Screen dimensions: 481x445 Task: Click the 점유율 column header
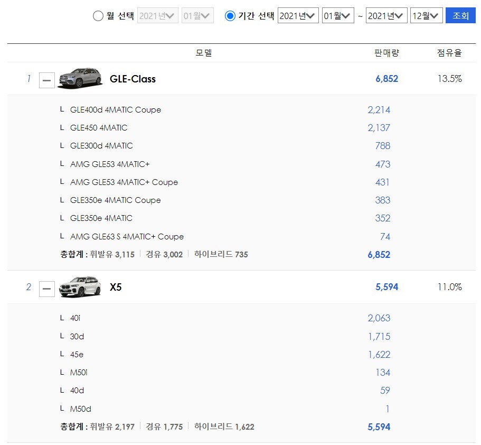tap(449, 53)
